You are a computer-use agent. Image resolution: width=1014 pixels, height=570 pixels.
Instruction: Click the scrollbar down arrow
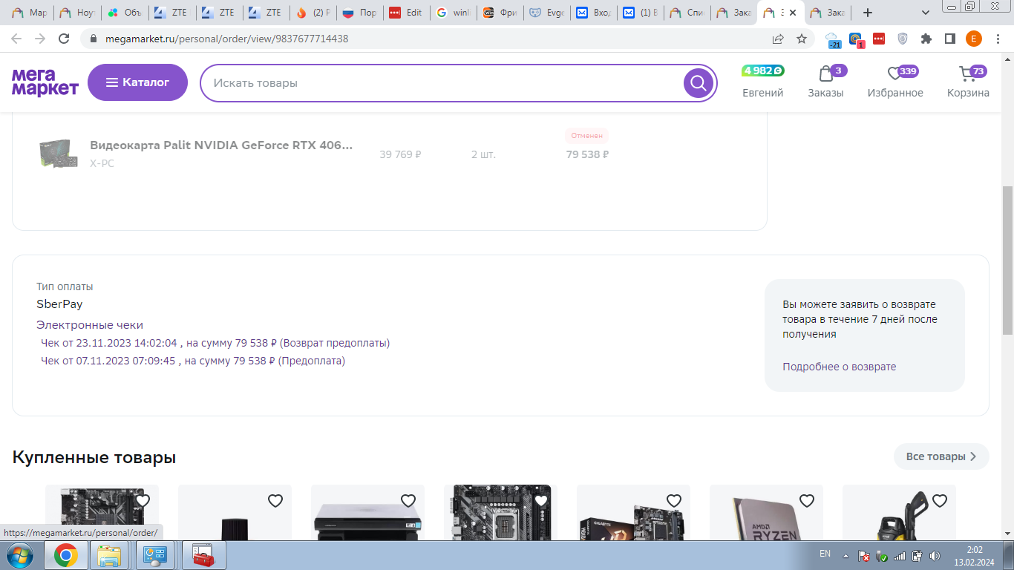click(x=1007, y=534)
